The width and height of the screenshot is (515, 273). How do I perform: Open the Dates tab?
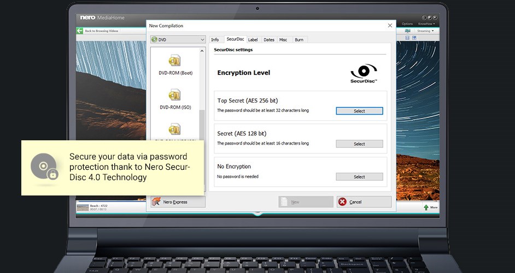point(269,40)
